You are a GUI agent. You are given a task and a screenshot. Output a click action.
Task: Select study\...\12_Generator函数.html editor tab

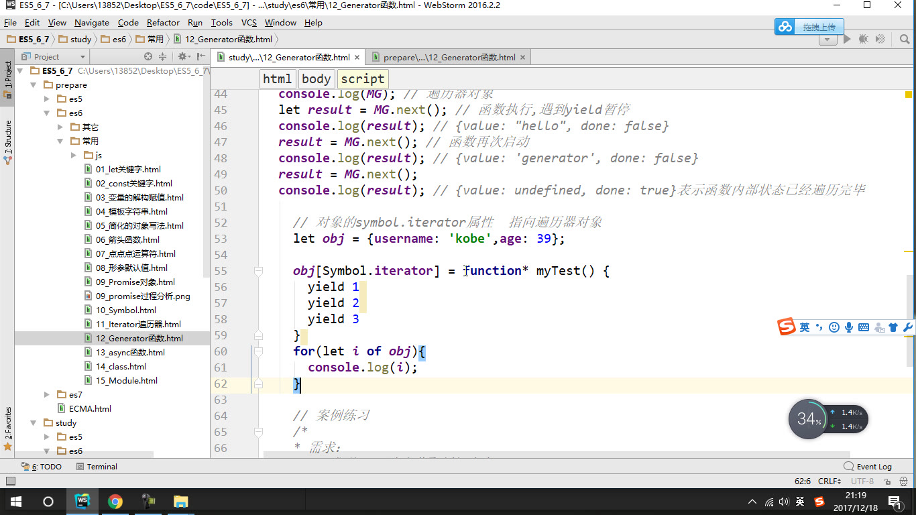(x=288, y=58)
